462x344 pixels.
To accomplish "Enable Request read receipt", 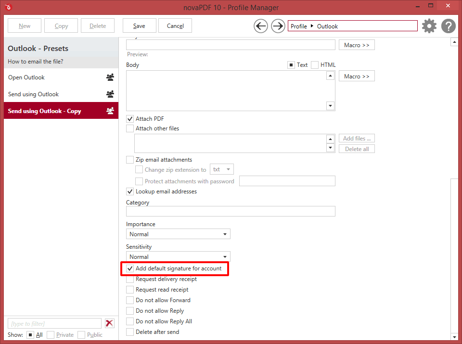I will (x=129, y=290).
